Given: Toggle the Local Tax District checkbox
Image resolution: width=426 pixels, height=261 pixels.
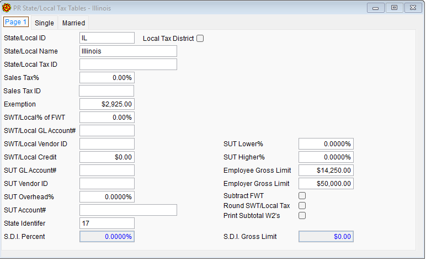Looking at the screenshot, I should click(200, 39).
